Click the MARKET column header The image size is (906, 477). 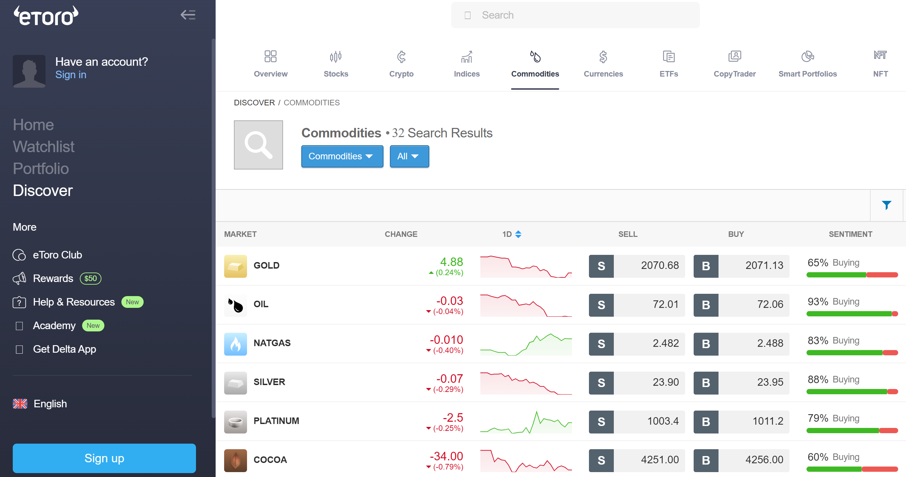[x=240, y=234]
